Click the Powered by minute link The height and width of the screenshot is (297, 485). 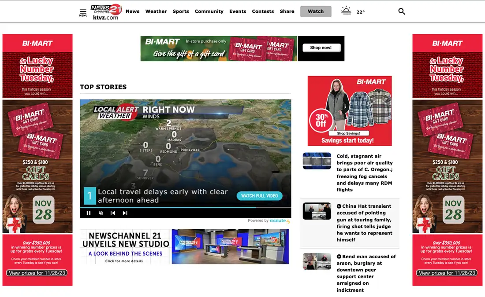[269, 221]
